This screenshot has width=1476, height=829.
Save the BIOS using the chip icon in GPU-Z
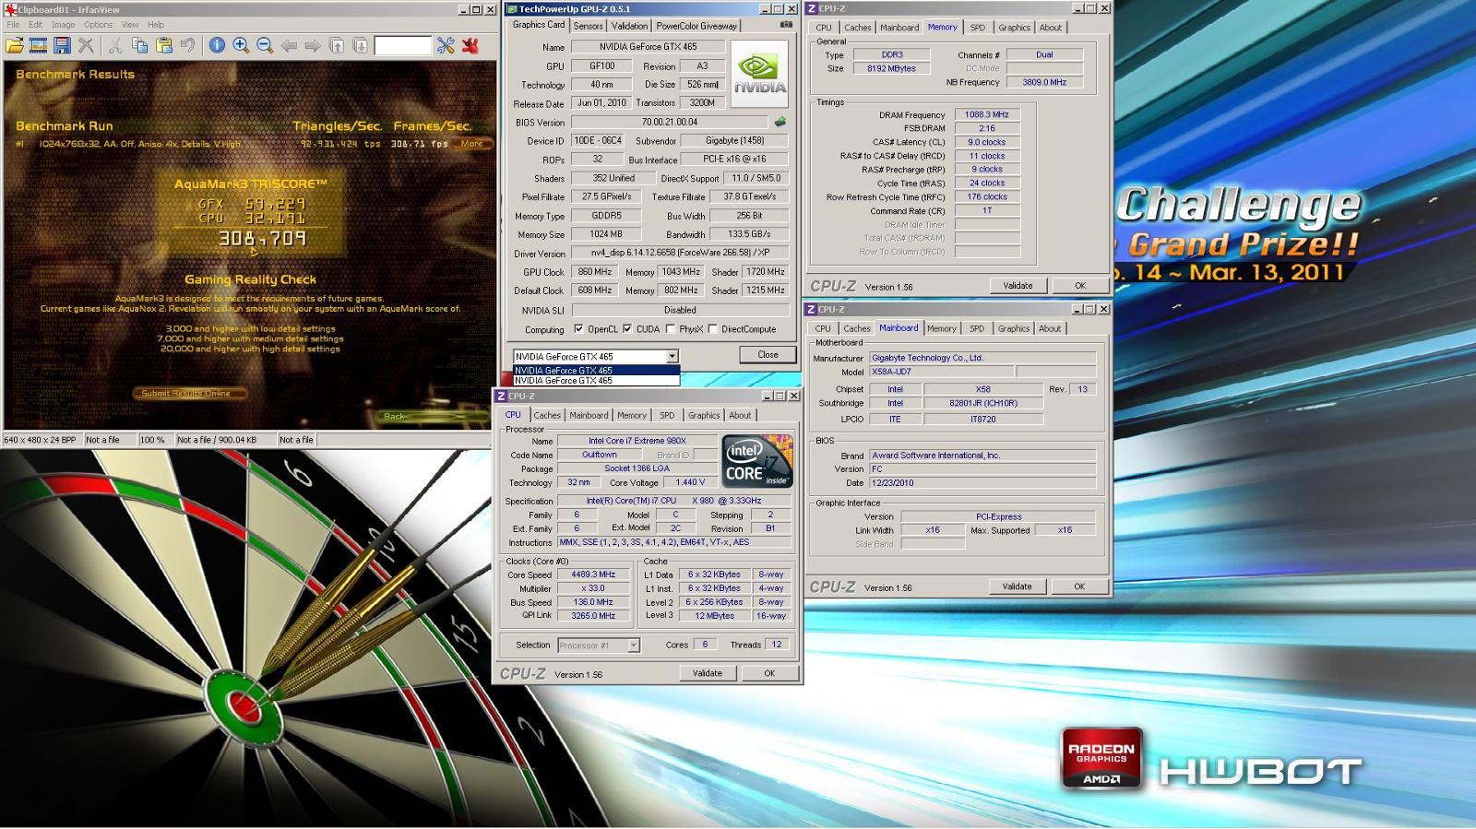pyautogui.click(x=780, y=122)
